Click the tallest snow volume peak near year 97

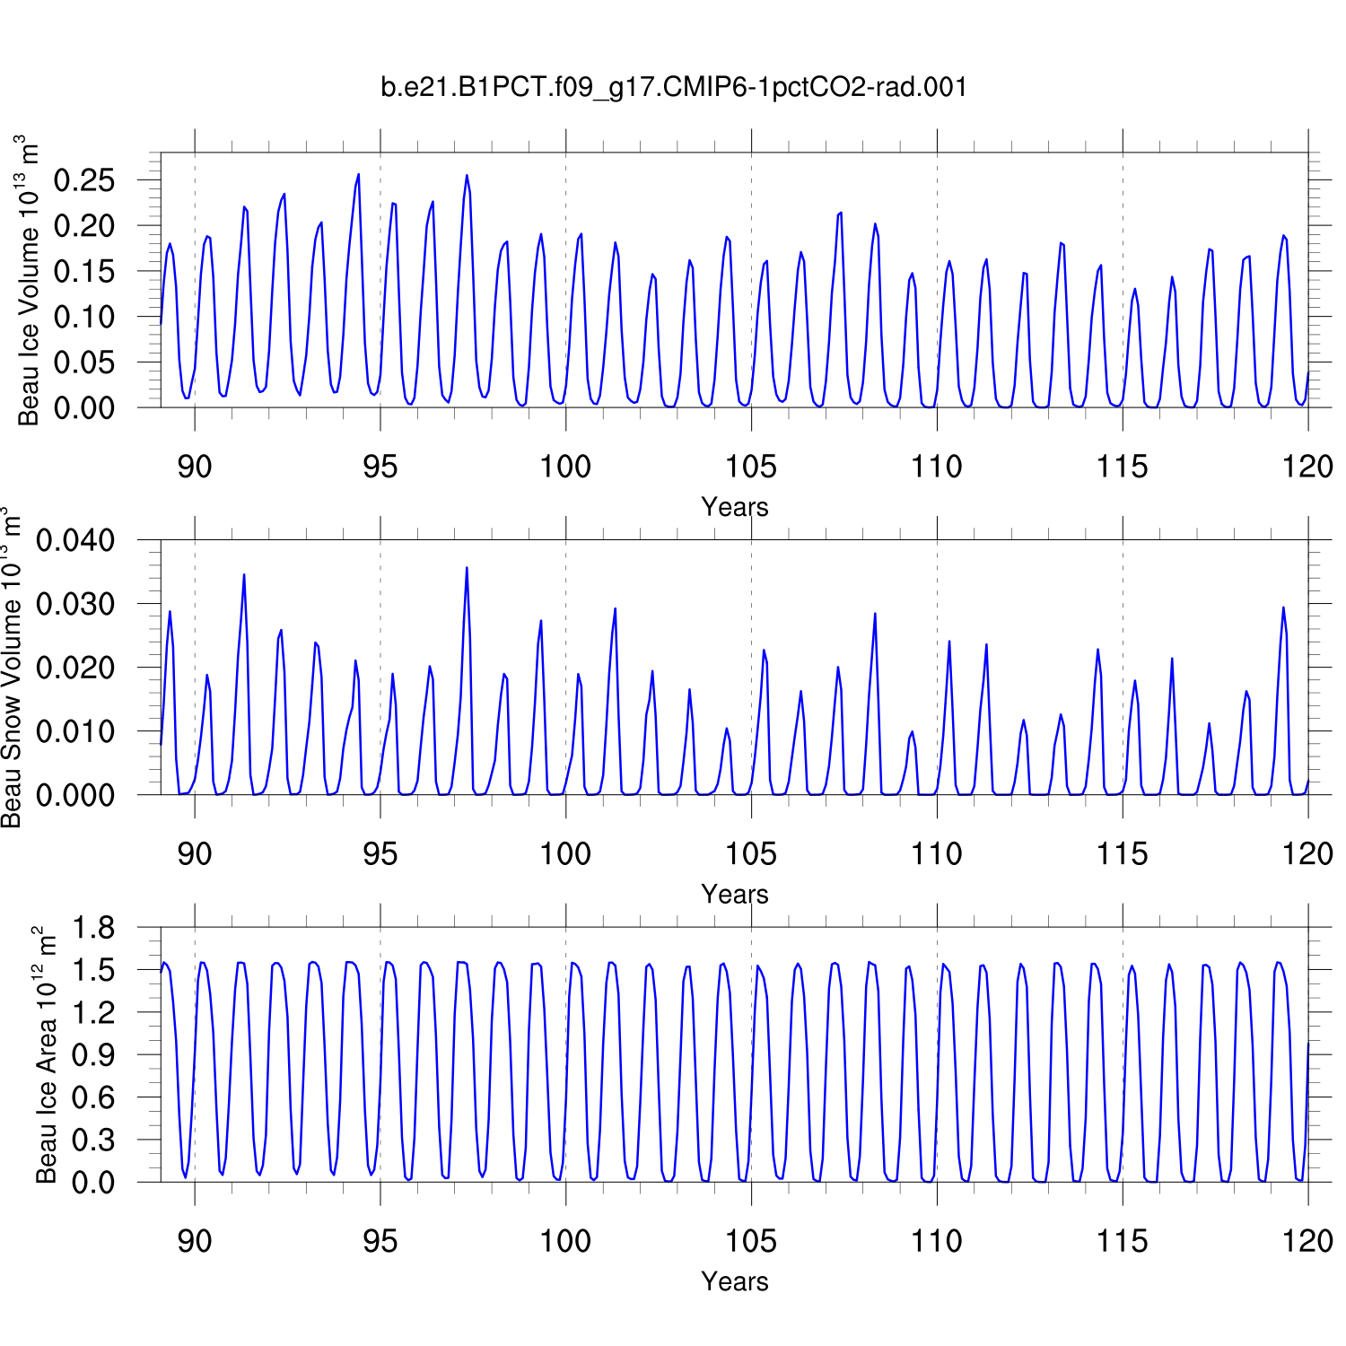(467, 569)
